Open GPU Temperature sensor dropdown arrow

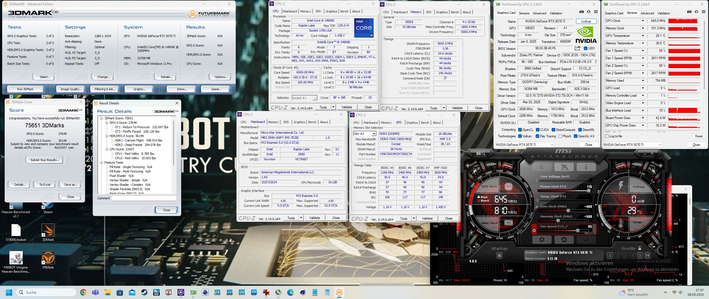pyautogui.click(x=643, y=36)
